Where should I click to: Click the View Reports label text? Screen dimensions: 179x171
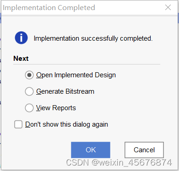56,108
